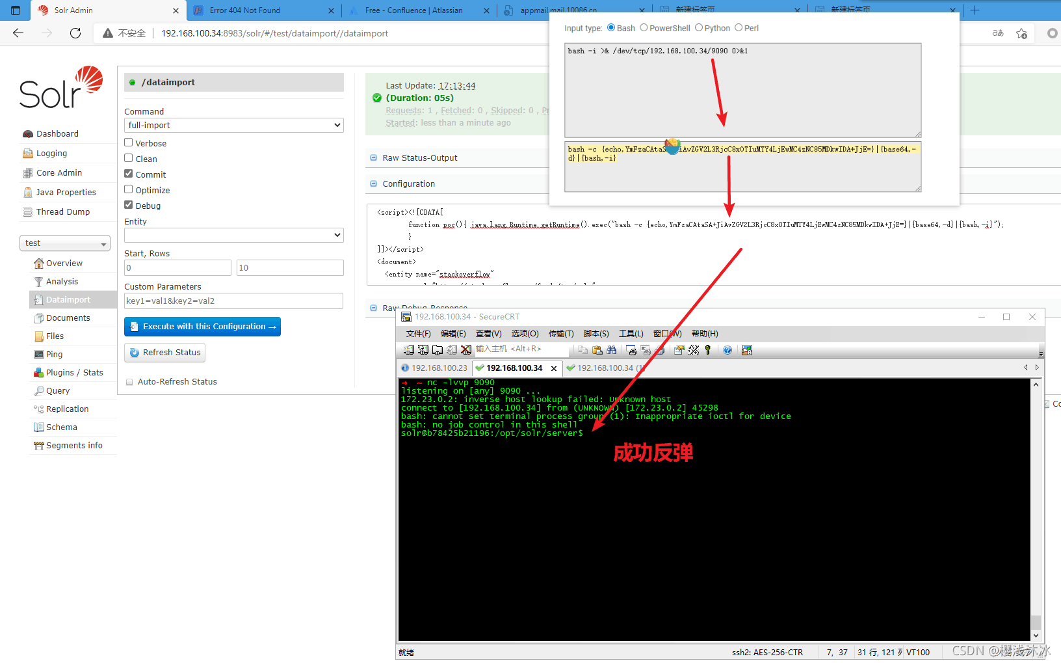The image size is (1061, 663).
Task: Open the Command full-import dropdown
Action: pyautogui.click(x=234, y=125)
